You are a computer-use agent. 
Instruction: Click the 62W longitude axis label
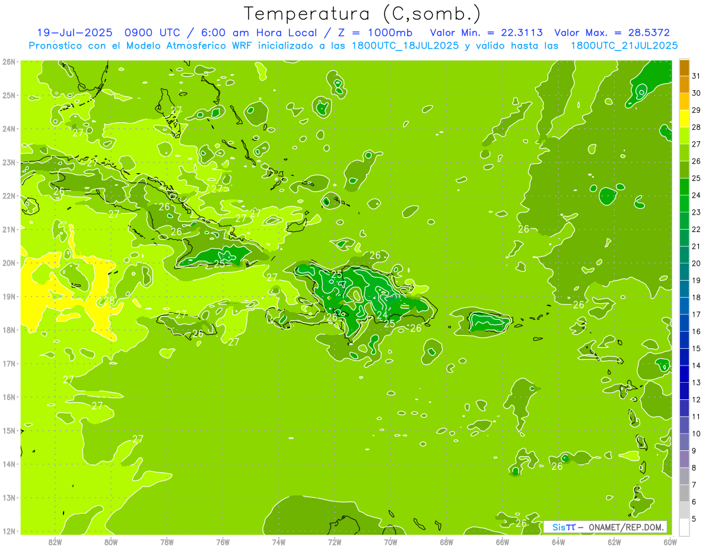pos(614,542)
